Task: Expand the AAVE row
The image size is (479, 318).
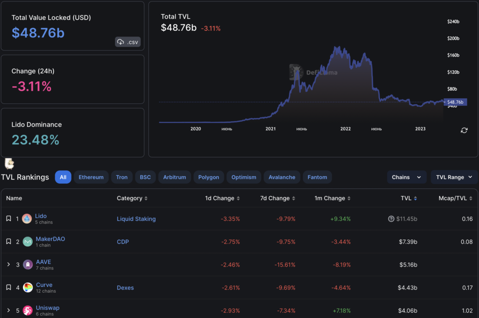Action: tap(8, 265)
